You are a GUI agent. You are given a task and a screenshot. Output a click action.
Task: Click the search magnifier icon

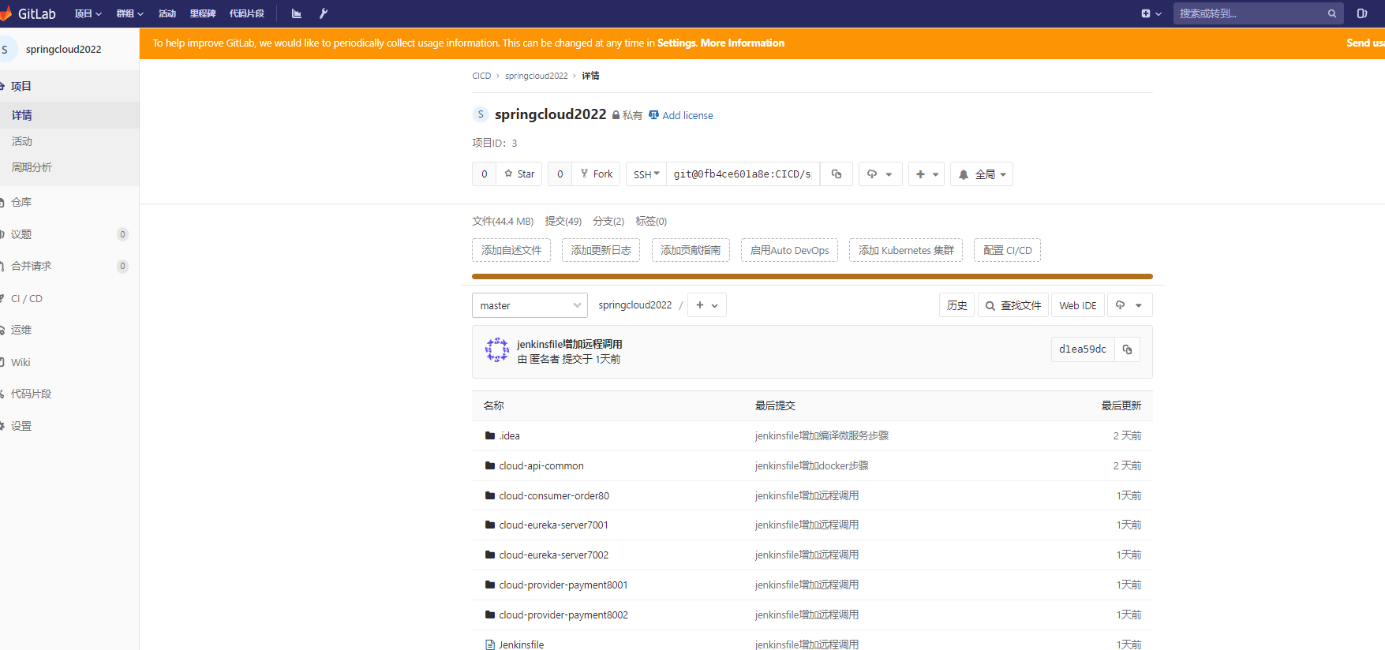click(1332, 13)
